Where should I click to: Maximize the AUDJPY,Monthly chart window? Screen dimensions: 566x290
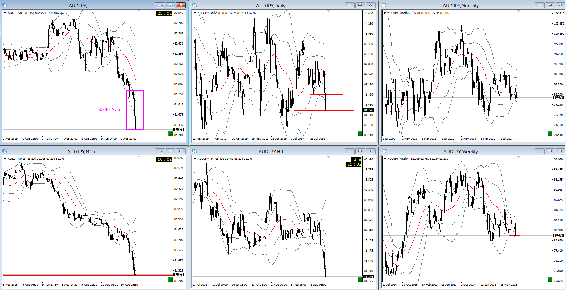[550, 5]
